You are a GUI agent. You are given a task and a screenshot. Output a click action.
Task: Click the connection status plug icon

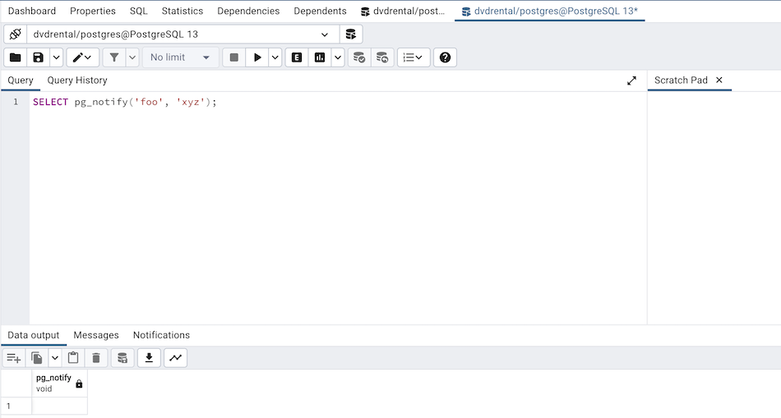(16, 34)
